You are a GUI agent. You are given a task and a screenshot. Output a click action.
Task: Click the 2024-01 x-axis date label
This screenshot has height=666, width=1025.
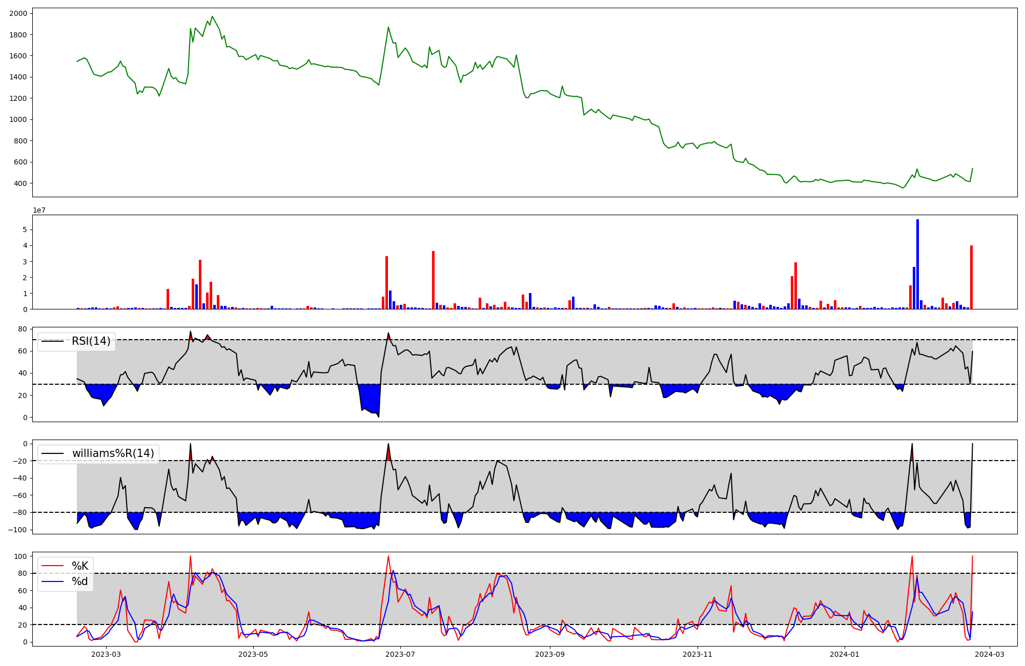point(845,654)
